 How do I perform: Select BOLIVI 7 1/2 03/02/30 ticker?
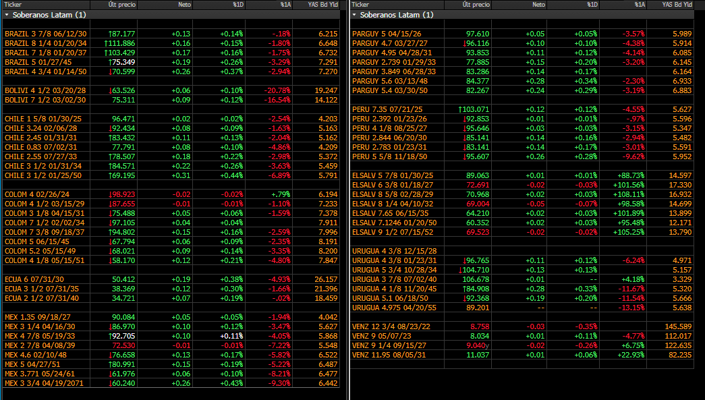pyautogui.click(x=45, y=100)
